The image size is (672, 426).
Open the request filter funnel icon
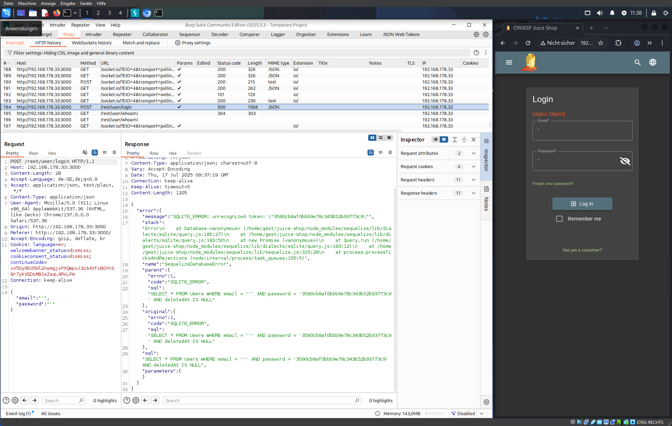point(9,53)
